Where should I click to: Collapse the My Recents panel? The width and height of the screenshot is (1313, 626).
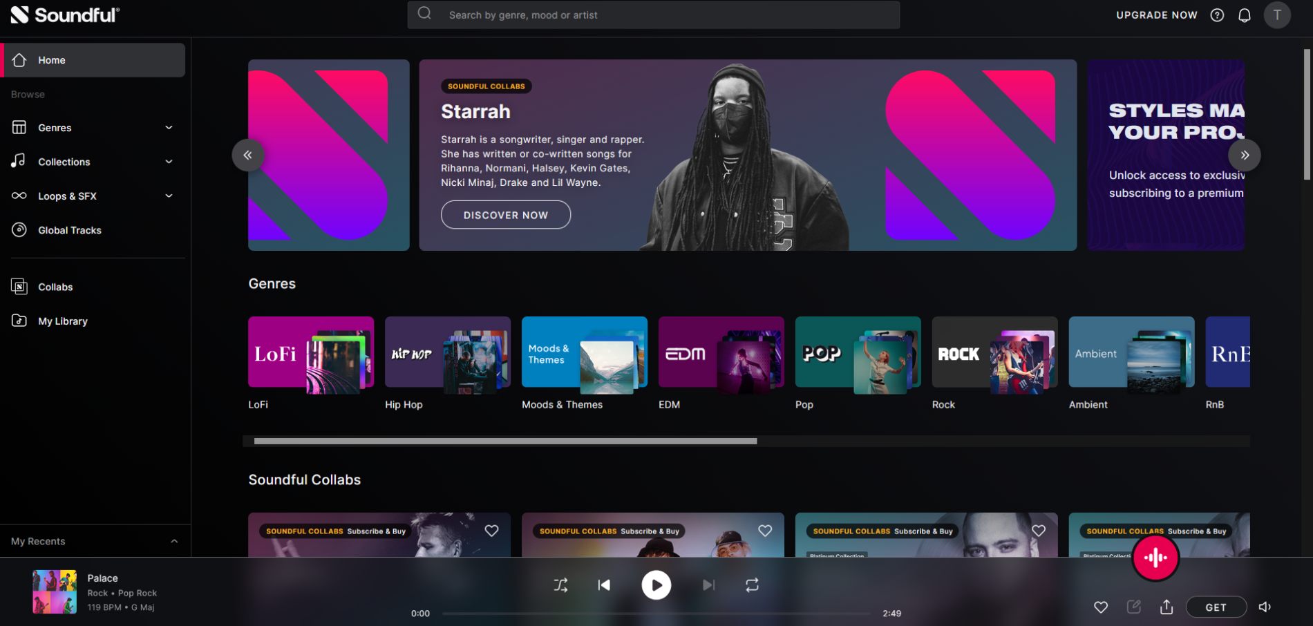tap(174, 541)
